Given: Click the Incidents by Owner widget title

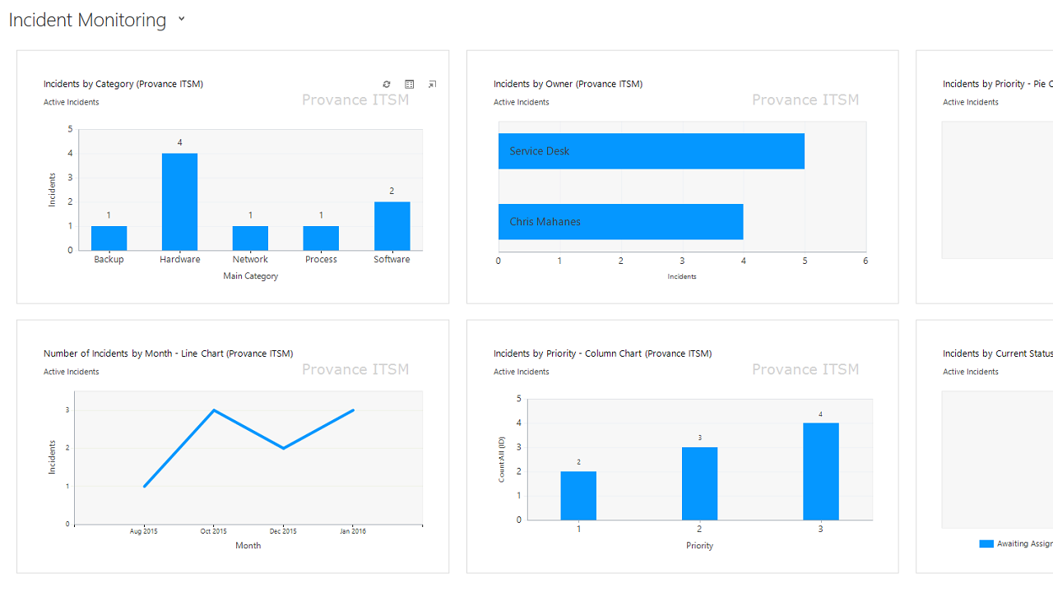Looking at the screenshot, I should pyautogui.click(x=567, y=83).
